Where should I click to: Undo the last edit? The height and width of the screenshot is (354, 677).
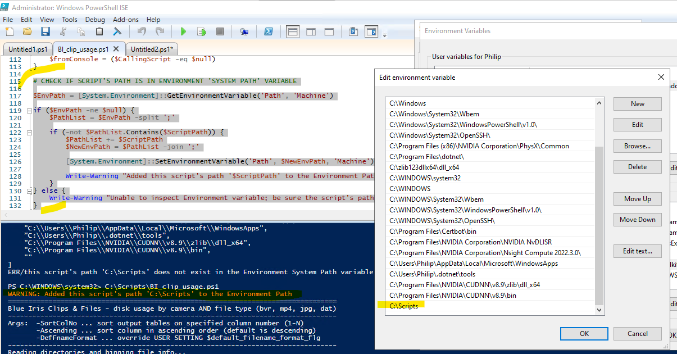tap(142, 31)
